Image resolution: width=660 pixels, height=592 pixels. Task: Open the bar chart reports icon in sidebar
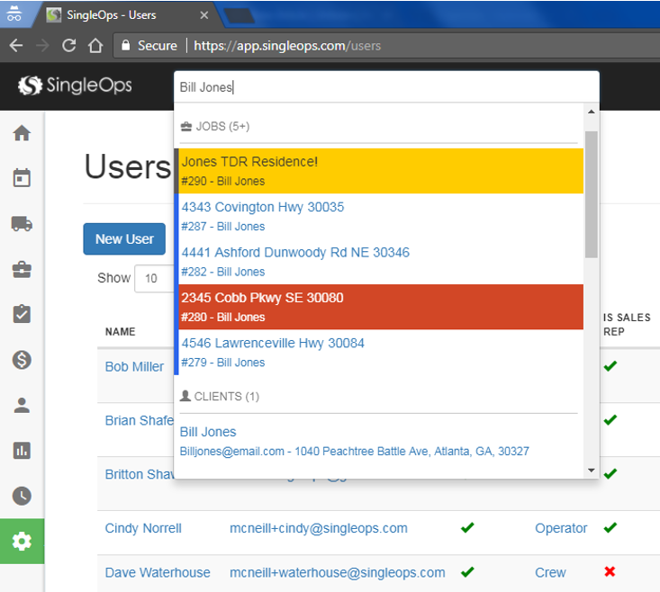[22, 451]
